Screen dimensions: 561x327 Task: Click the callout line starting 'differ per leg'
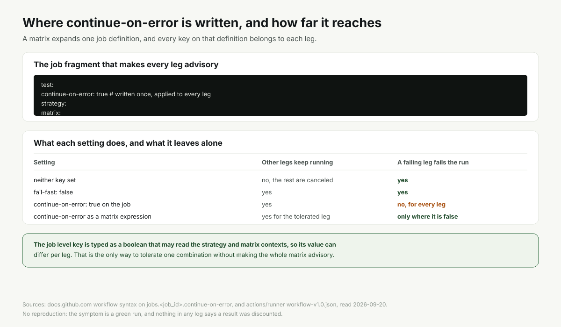184,255
